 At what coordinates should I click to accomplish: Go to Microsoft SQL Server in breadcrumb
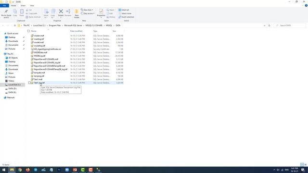pyautogui.click(x=73, y=25)
